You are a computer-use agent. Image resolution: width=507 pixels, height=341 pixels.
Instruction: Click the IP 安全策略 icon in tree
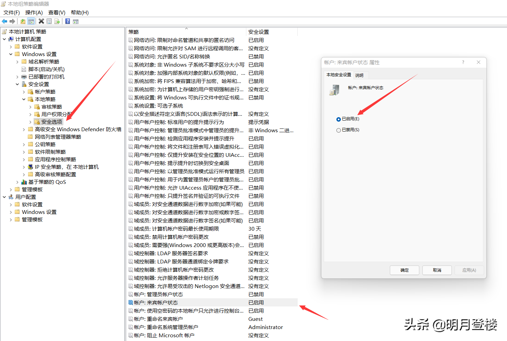[30, 167]
